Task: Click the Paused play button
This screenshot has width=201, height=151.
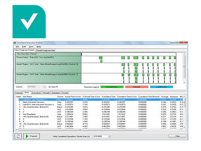Action: coord(31,136)
